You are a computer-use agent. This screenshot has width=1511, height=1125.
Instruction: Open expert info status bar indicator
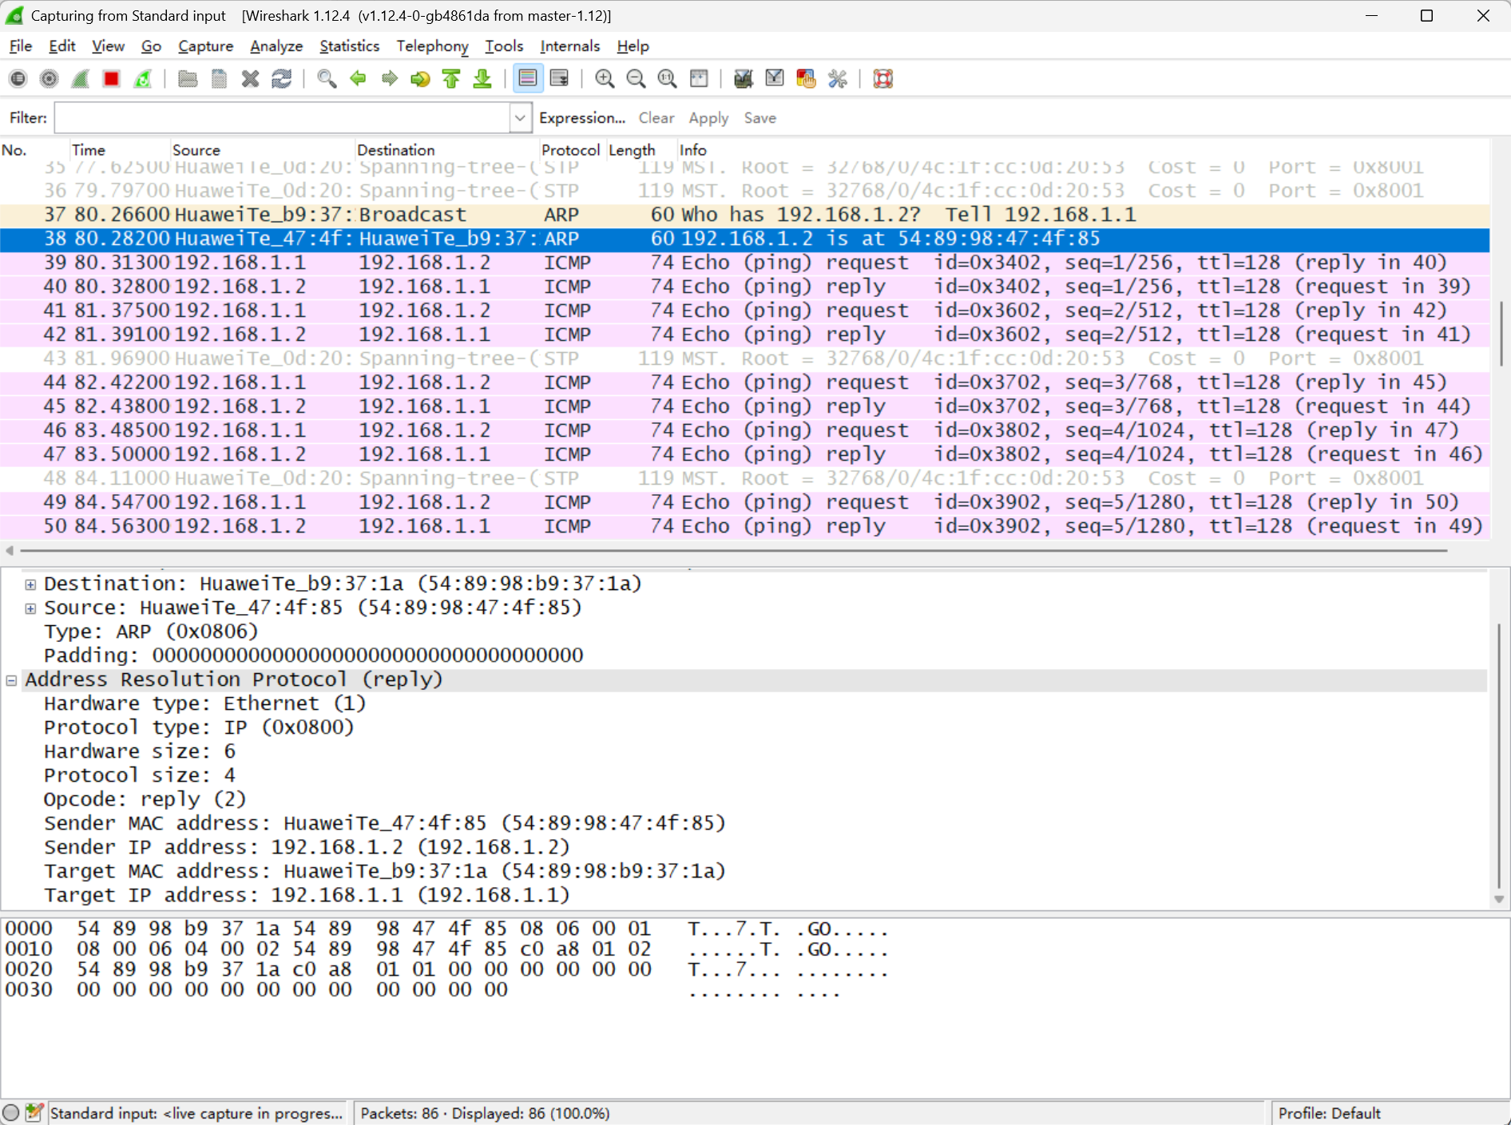11,1113
